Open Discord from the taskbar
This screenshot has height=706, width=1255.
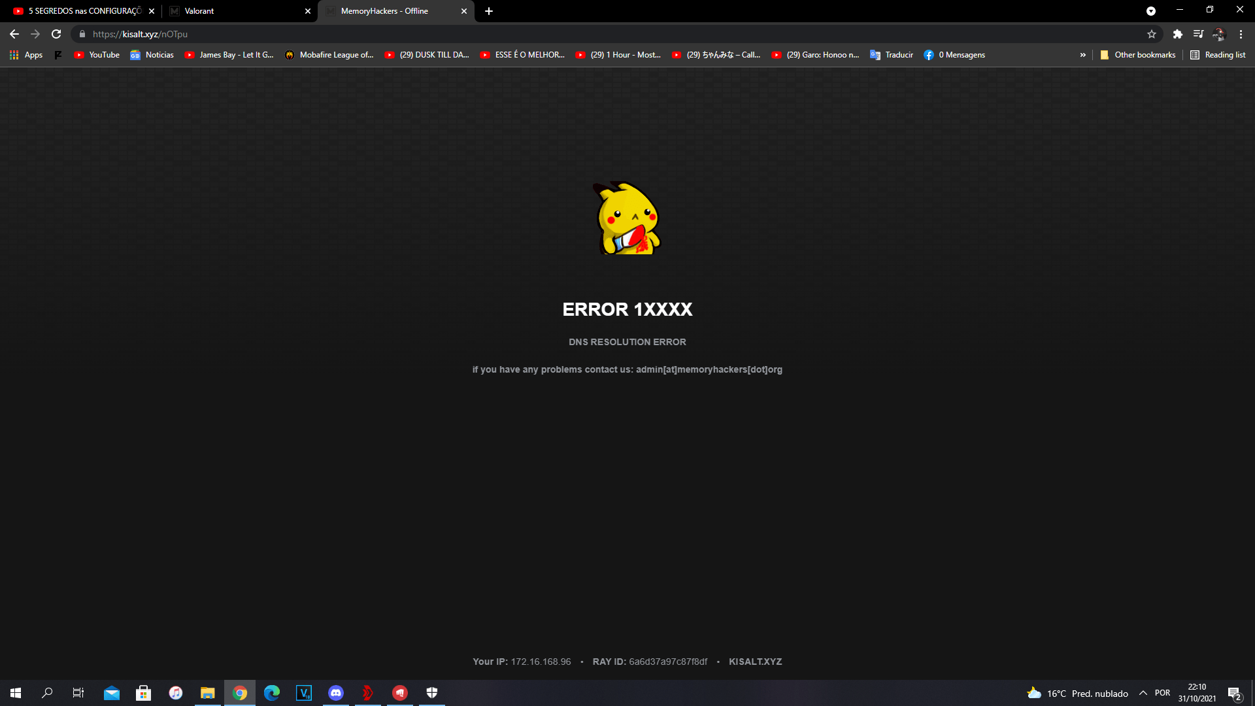coord(336,693)
